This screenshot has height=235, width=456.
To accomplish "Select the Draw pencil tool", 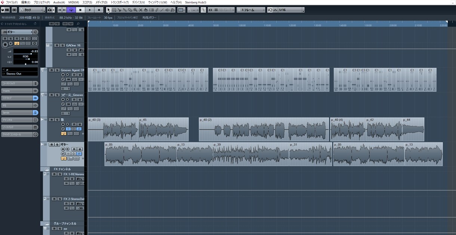I will [157, 10].
